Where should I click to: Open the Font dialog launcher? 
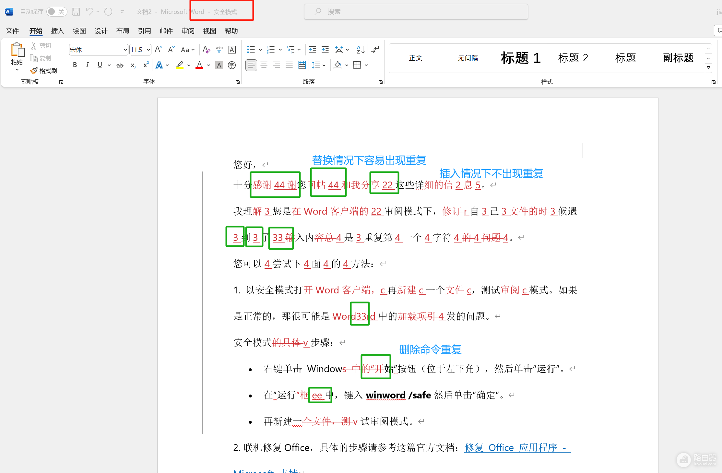tap(237, 82)
